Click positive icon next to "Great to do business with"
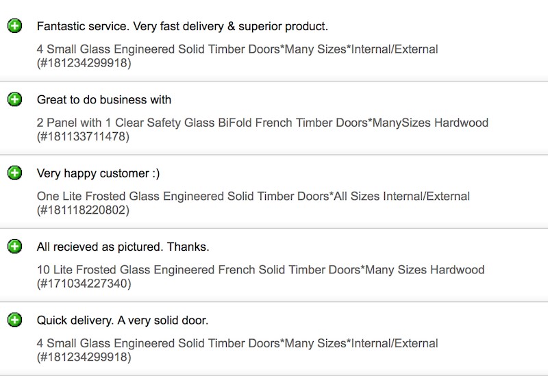Image resolution: width=548 pixels, height=385 pixels. pyautogui.click(x=14, y=100)
